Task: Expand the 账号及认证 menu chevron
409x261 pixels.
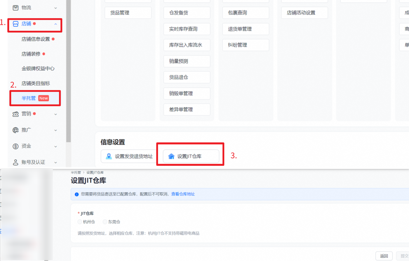Action: click(x=56, y=163)
